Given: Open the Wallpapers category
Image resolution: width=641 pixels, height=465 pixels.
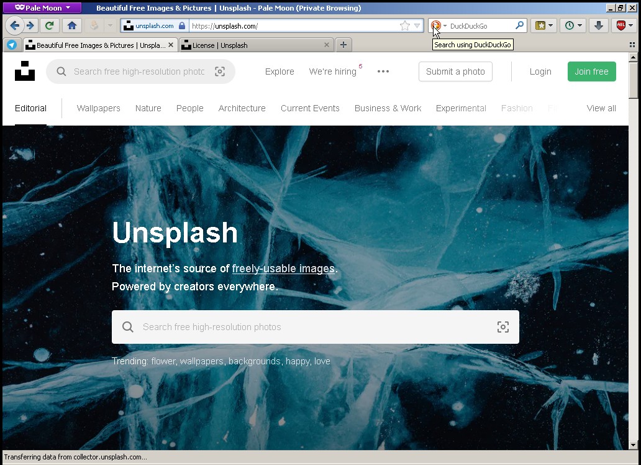Looking at the screenshot, I should 99,108.
